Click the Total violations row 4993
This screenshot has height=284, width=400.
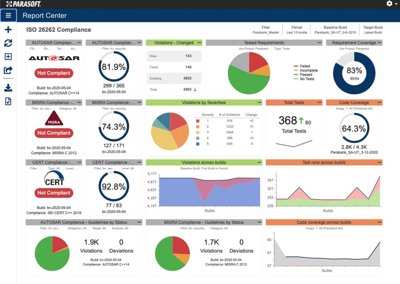[174, 90]
